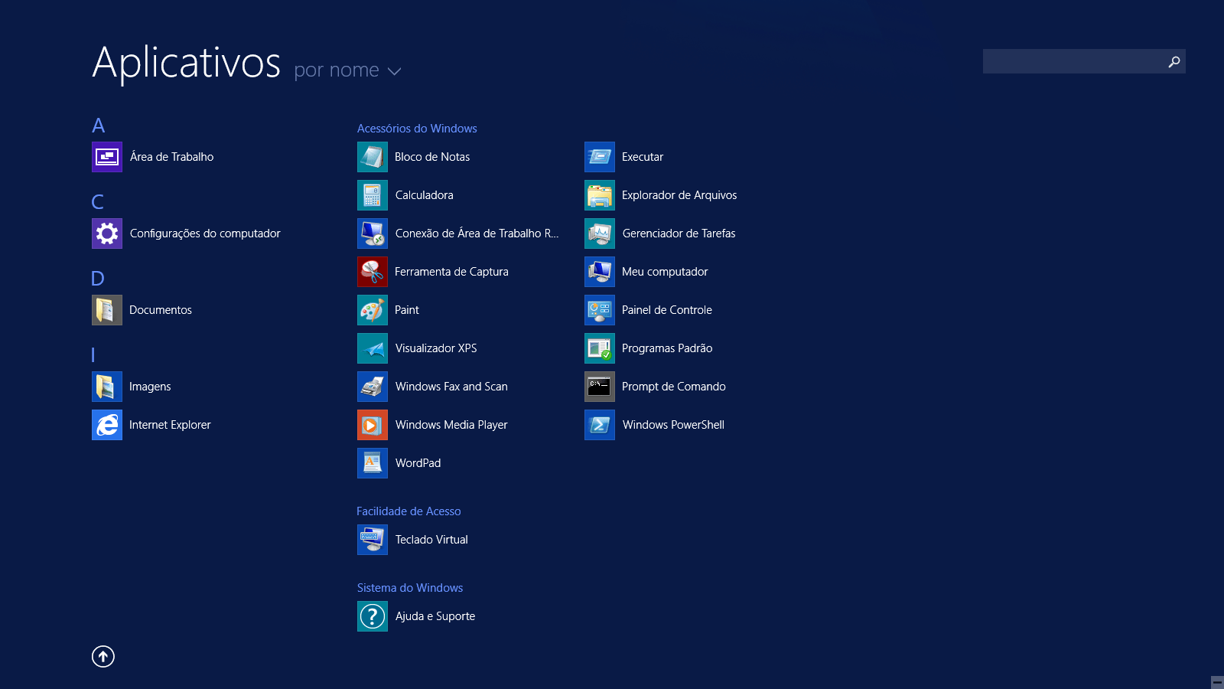Open Prompt de Comando icon

(600, 387)
